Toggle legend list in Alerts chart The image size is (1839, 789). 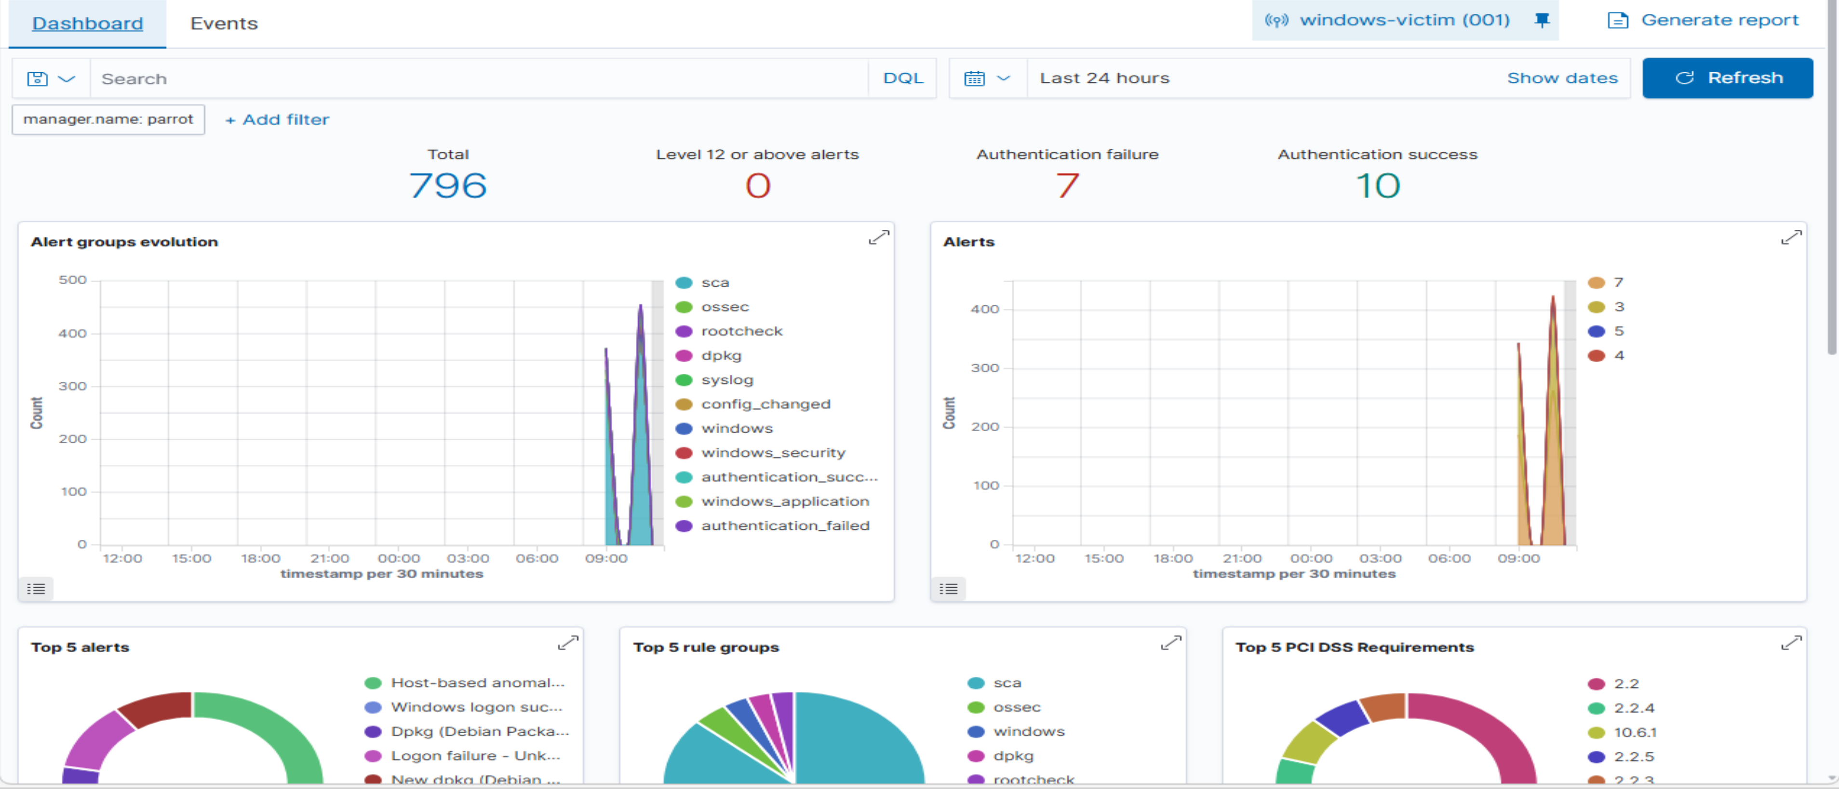948,589
